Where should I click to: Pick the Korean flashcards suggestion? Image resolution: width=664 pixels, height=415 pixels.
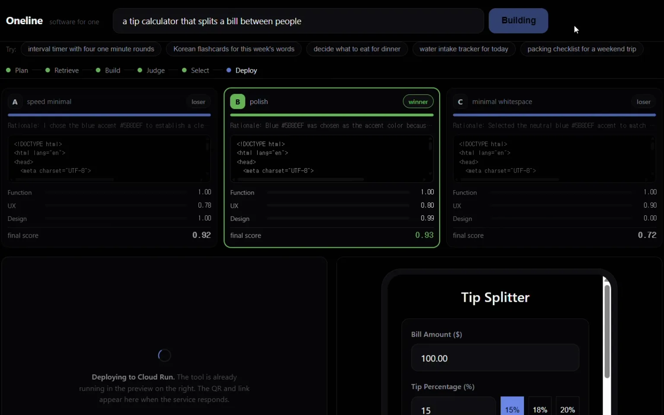pyautogui.click(x=234, y=49)
